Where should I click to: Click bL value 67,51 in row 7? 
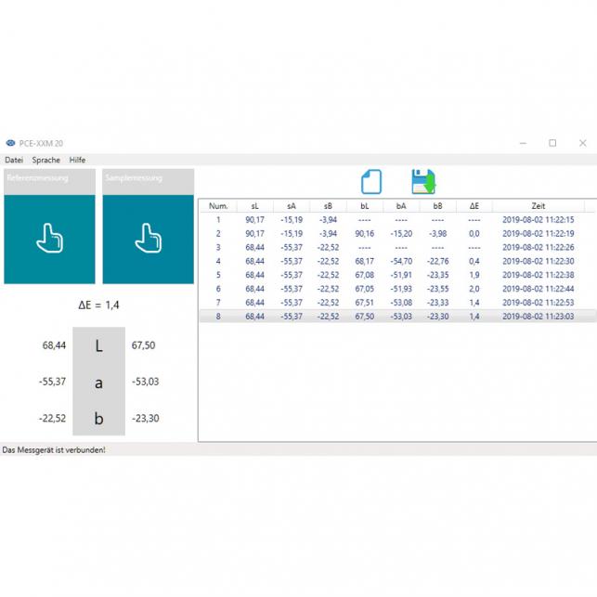[364, 303]
